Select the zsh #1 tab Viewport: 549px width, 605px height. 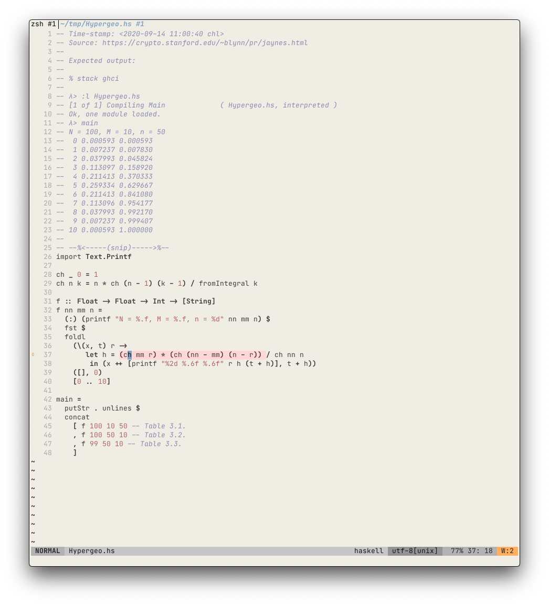(44, 24)
